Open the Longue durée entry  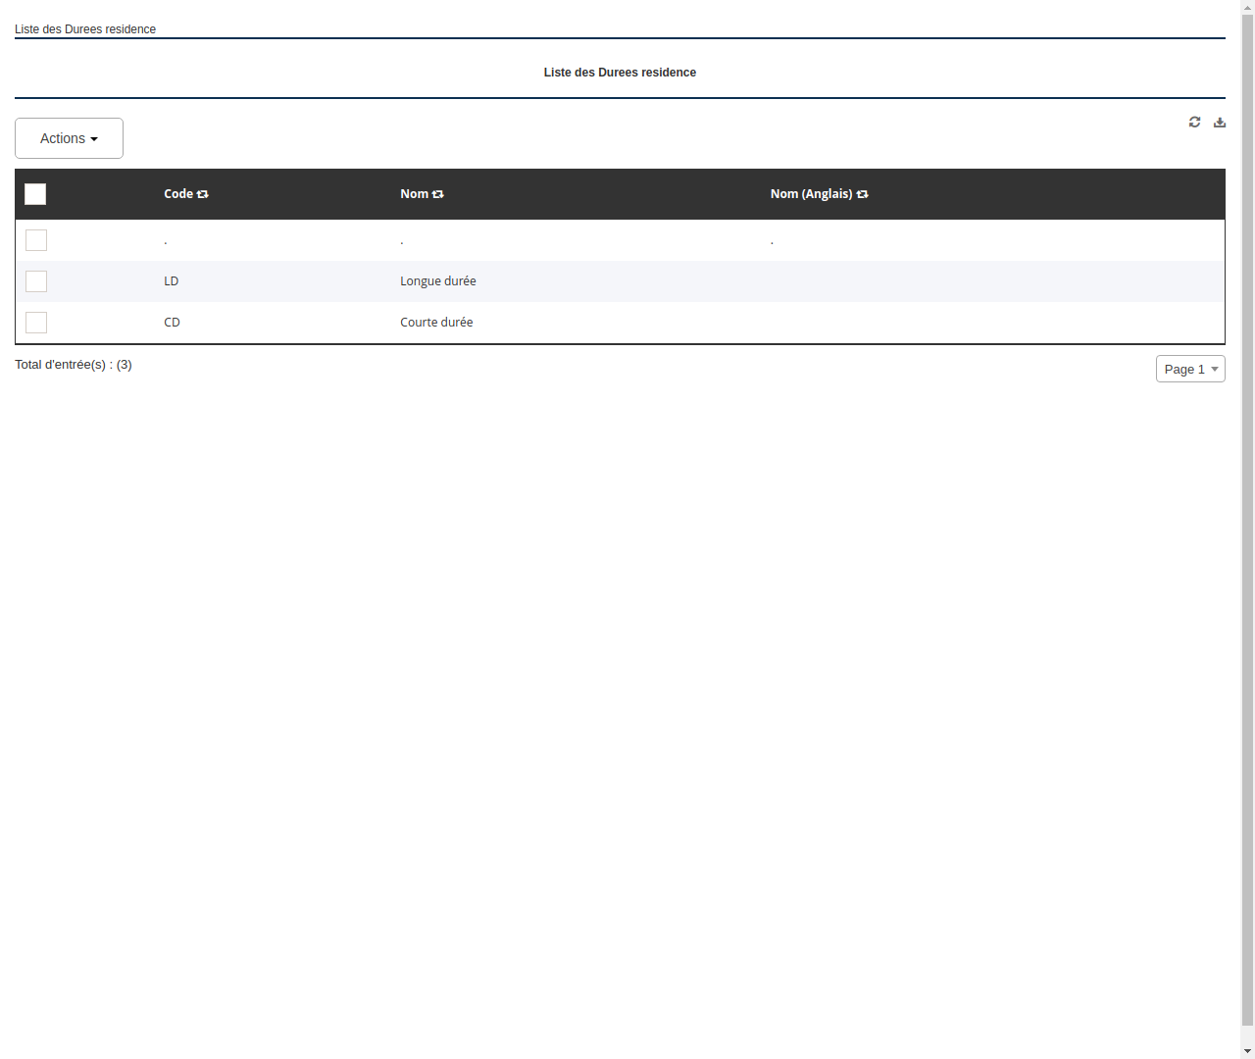pos(437,281)
